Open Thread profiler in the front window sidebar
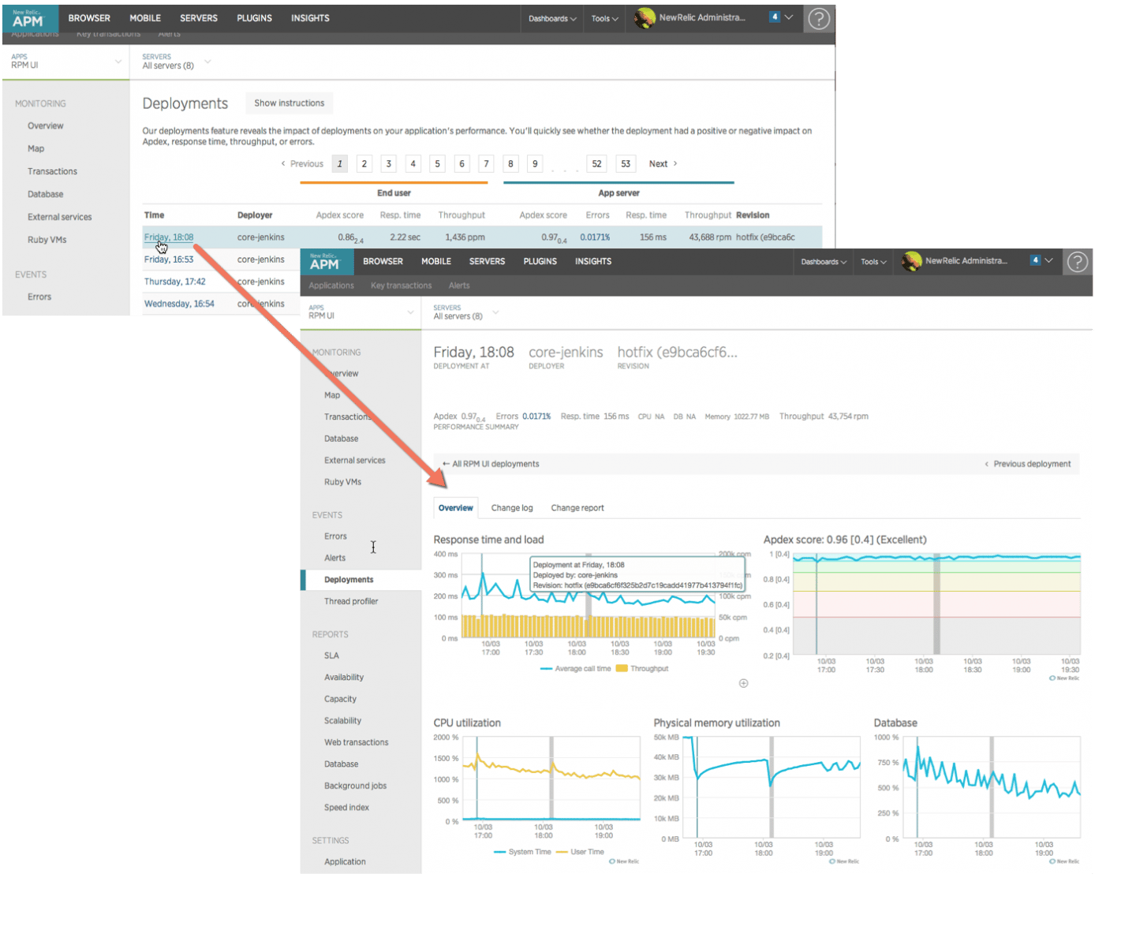1136x930 pixels. [351, 601]
